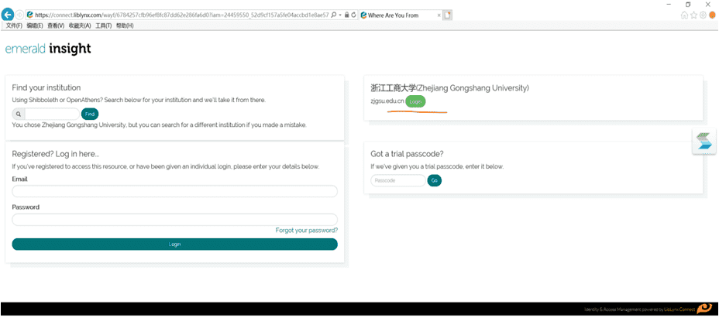Screen dimensions: 719x328
Task: Click the floating side widget icon
Action: (x=704, y=143)
